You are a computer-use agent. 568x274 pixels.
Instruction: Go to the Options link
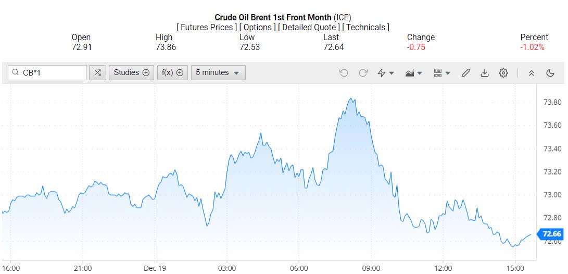click(258, 27)
